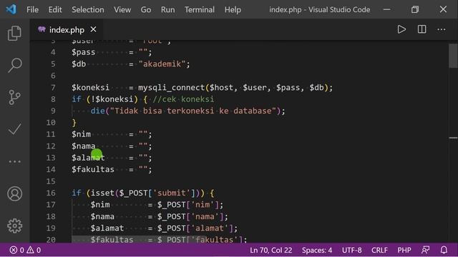The height and width of the screenshot is (257, 458).
Task: Open the feedback icon in status bar
Action: pos(426,250)
